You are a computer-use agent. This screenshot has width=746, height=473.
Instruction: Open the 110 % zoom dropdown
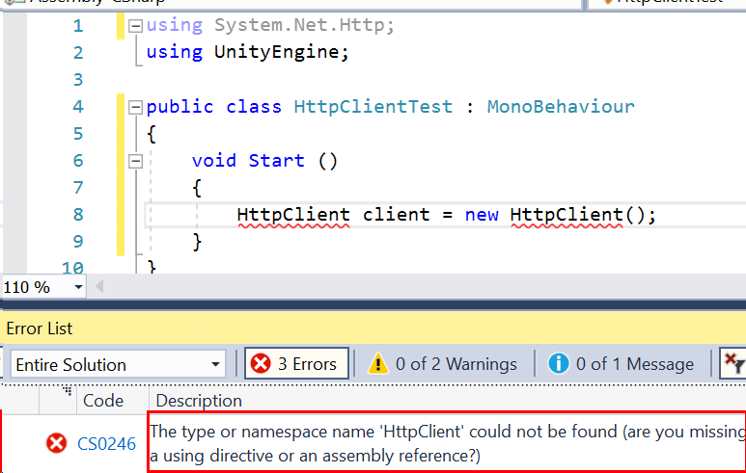click(78, 287)
